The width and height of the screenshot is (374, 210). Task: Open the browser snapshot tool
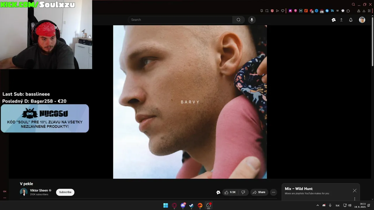[x=267, y=11]
